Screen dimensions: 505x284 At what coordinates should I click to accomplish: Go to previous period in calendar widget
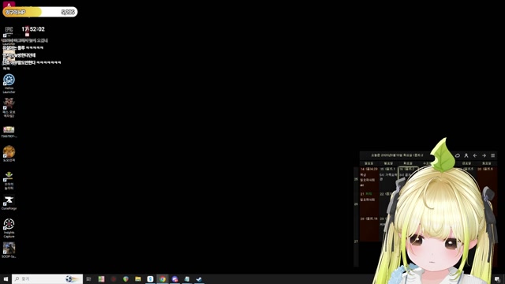[x=475, y=155]
